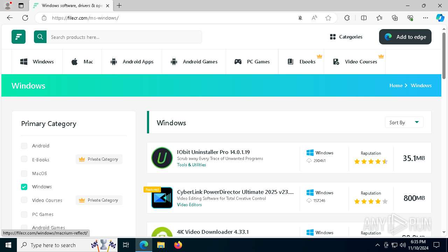This screenshot has width=448, height=252.
Task: Click the FileCR logo icon
Action: coord(19,37)
